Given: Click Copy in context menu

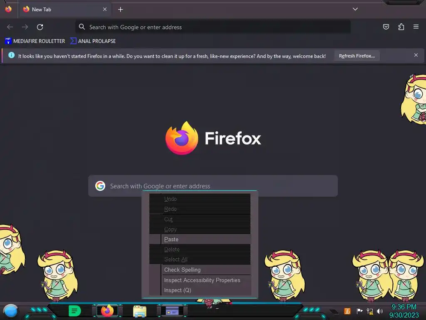Looking at the screenshot, I should [200, 230].
